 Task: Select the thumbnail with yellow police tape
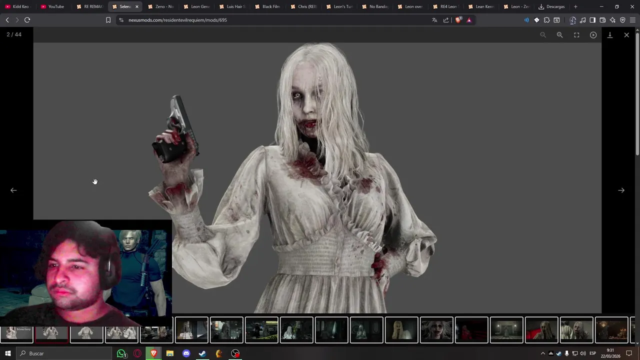coord(261,330)
